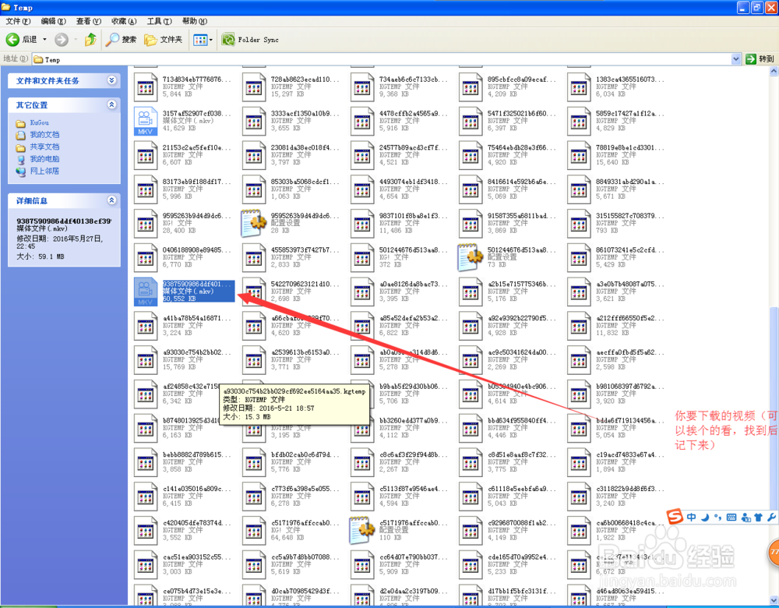
Task: Open the Tools menu
Action: (159, 21)
